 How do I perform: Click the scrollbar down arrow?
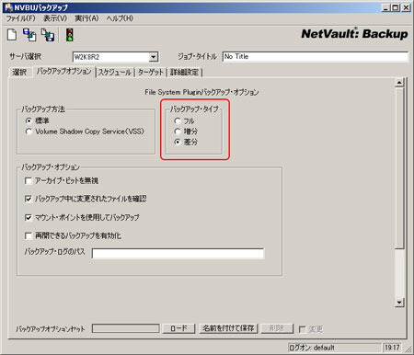point(399,303)
